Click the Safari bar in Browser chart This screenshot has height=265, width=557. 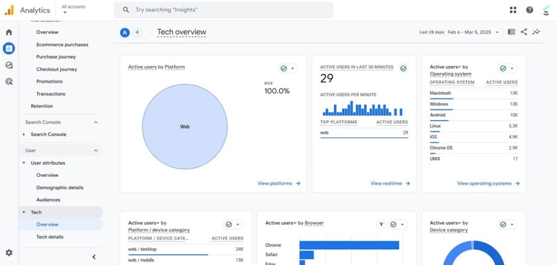tap(307, 255)
